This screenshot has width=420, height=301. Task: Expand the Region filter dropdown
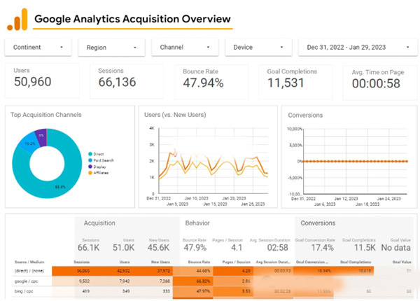111,48
